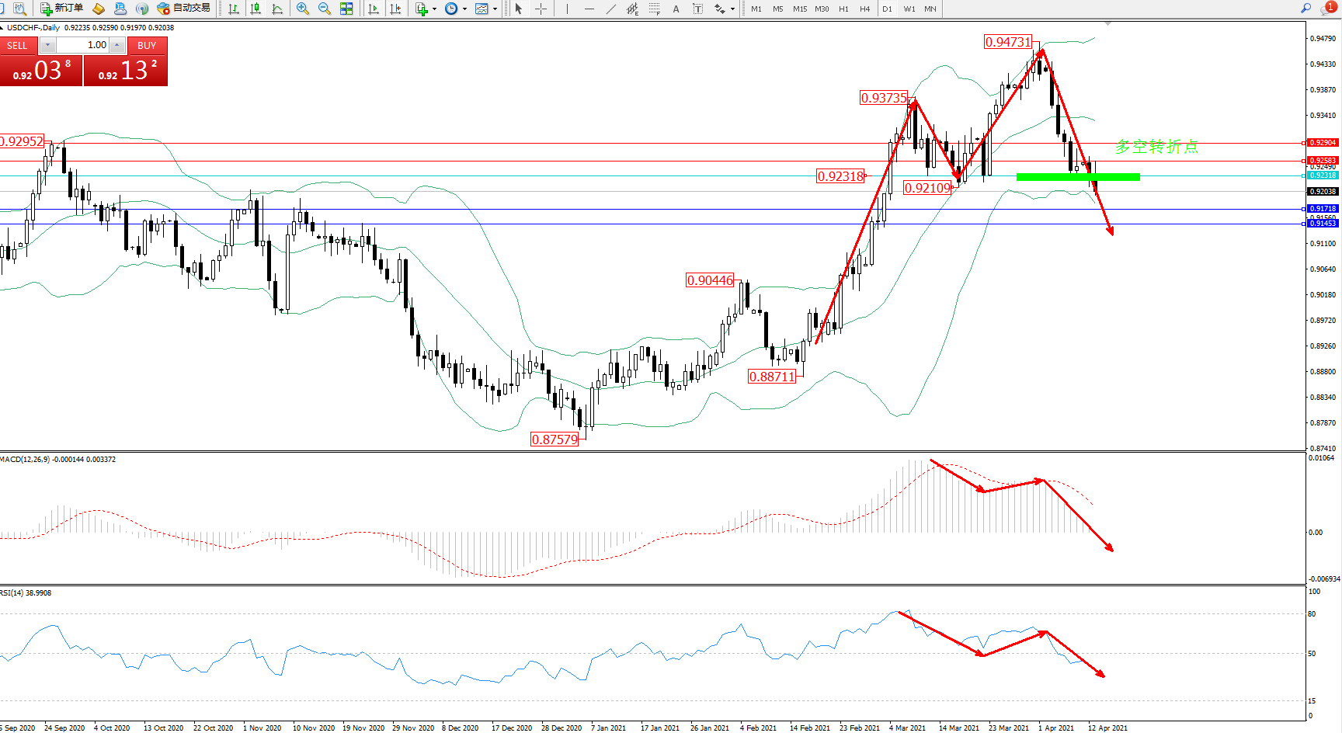Toggle the AutoTrading button
The width and height of the screenshot is (1342, 733).
[184, 9]
